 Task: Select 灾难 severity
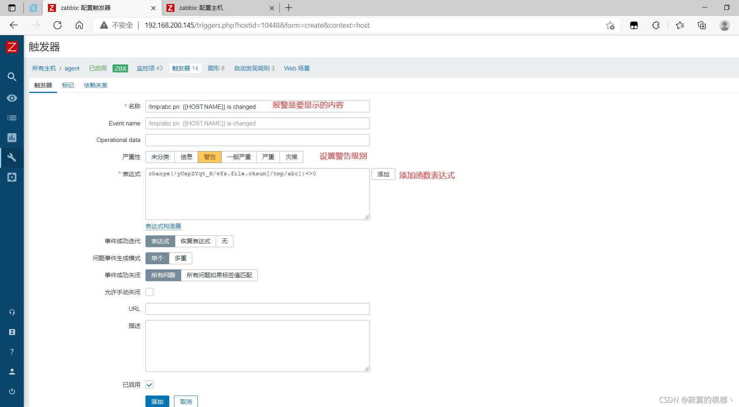[x=291, y=157]
